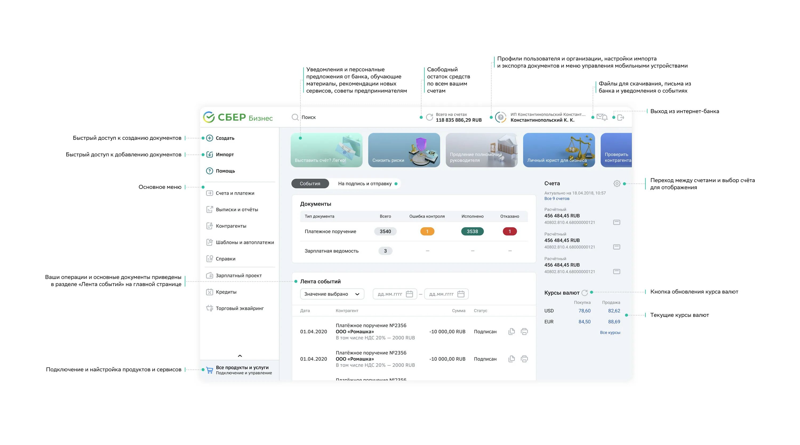This screenshot has width=800, height=445.
Task: Click the search magnifier icon
Action: coord(295,117)
